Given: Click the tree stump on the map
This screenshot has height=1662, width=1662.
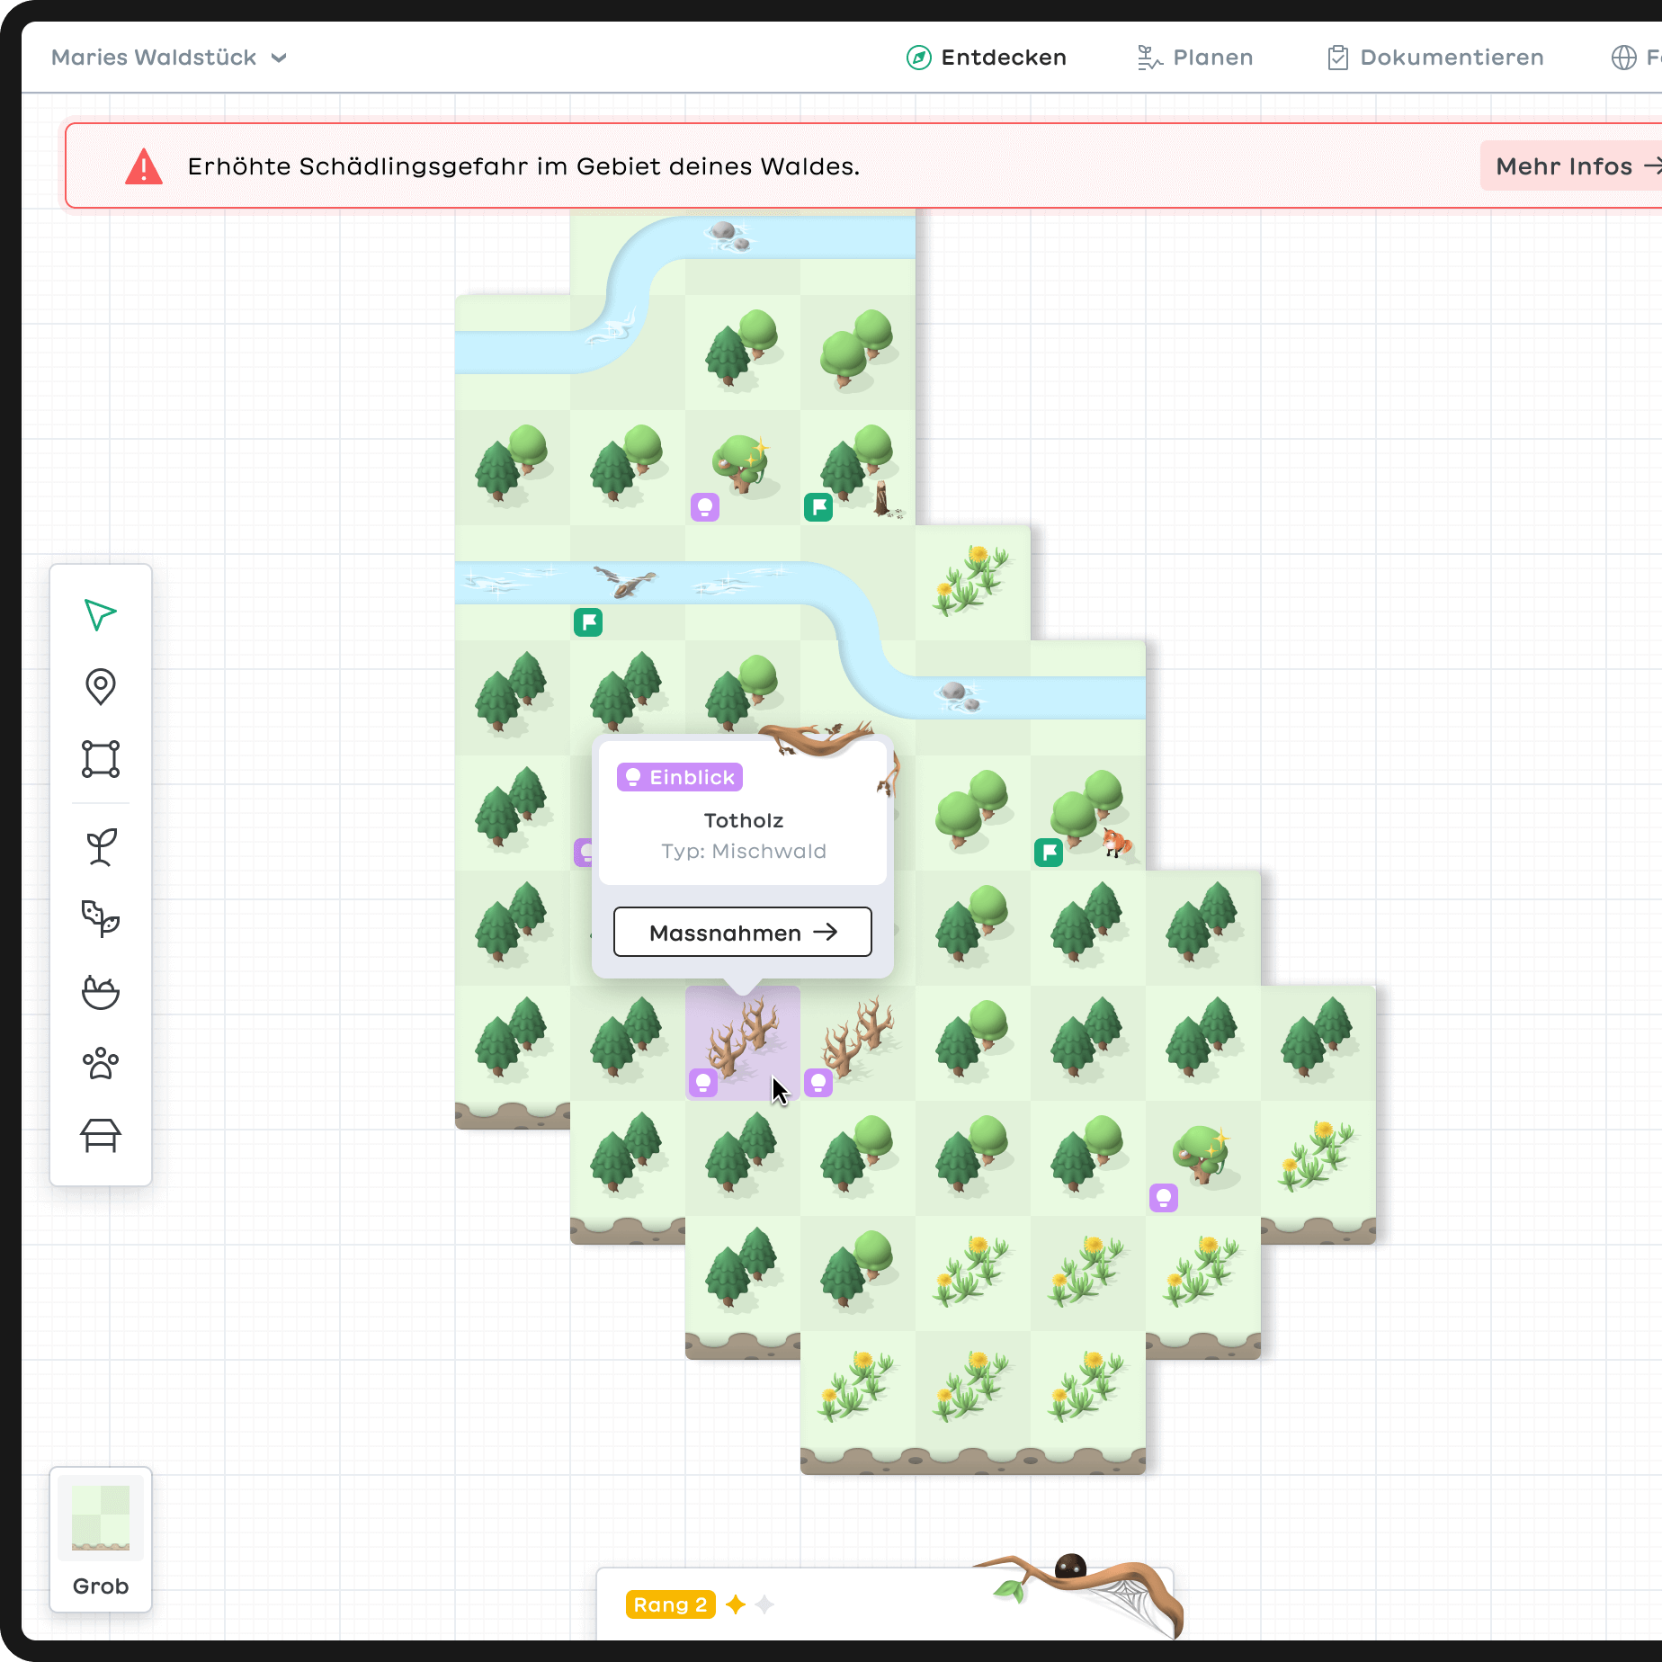Looking at the screenshot, I should click(x=883, y=498).
